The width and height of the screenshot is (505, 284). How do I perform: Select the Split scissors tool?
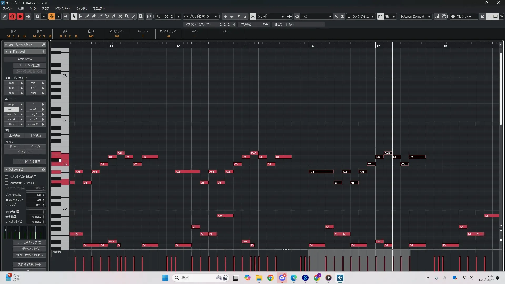pos(107,16)
